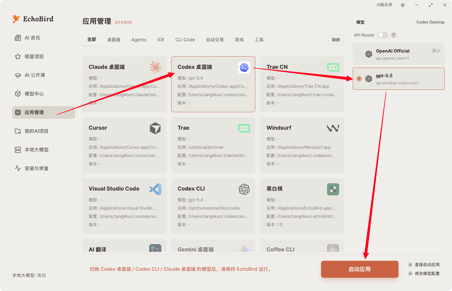
Task: Switch to the 桌面端 tab
Action: (114, 40)
